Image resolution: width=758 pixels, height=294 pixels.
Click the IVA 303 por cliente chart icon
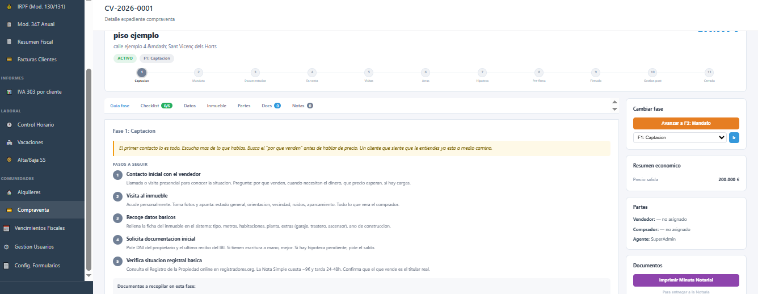[10, 92]
